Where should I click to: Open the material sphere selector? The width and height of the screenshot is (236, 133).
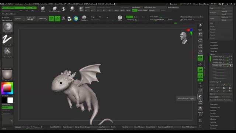(x=7, y=75)
